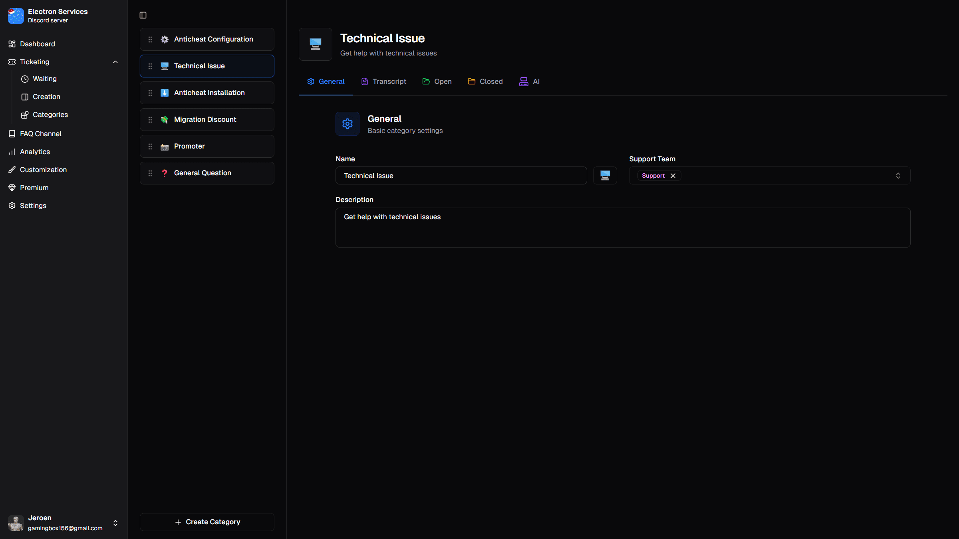The width and height of the screenshot is (959, 539).
Task: Open the Customization section
Action: 43,170
